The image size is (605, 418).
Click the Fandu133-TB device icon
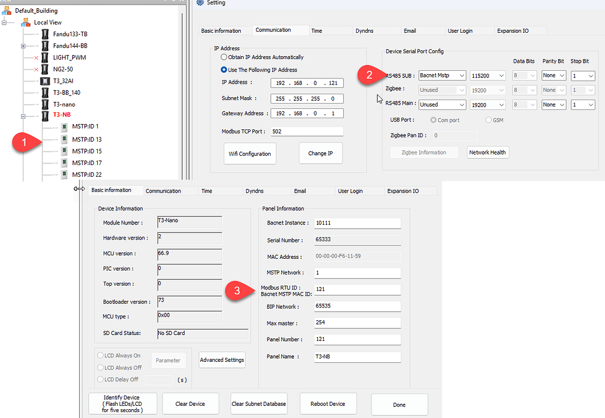(x=45, y=33)
